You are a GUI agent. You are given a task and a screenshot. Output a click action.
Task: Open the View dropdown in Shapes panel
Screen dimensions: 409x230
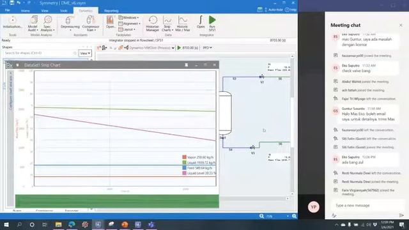(x=85, y=53)
